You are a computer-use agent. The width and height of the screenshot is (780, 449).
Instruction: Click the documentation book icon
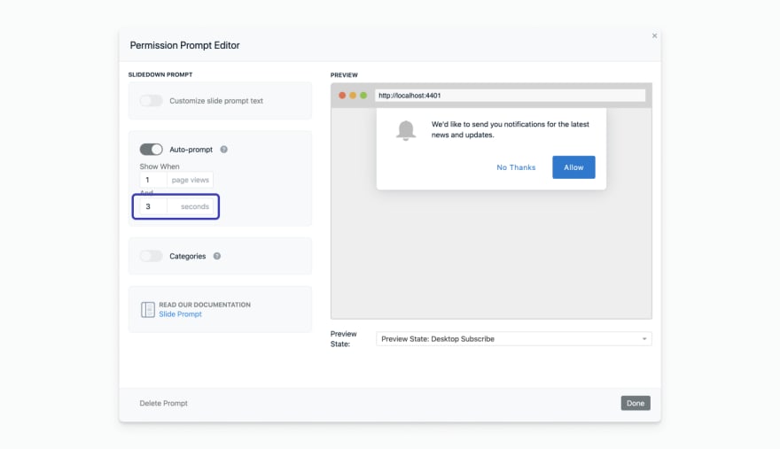click(148, 309)
